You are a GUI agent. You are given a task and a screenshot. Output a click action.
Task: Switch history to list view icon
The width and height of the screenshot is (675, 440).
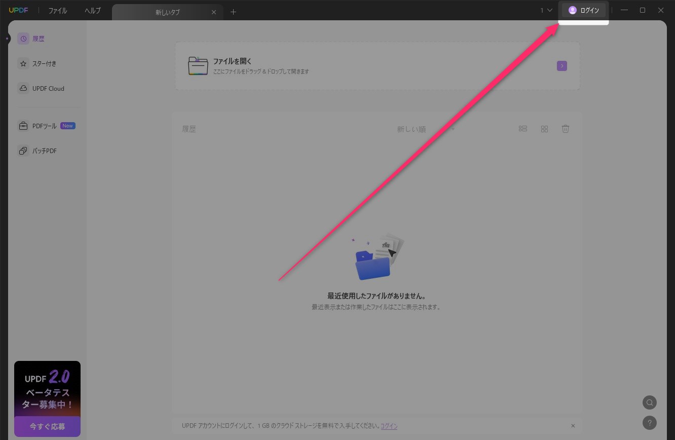tap(523, 129)
